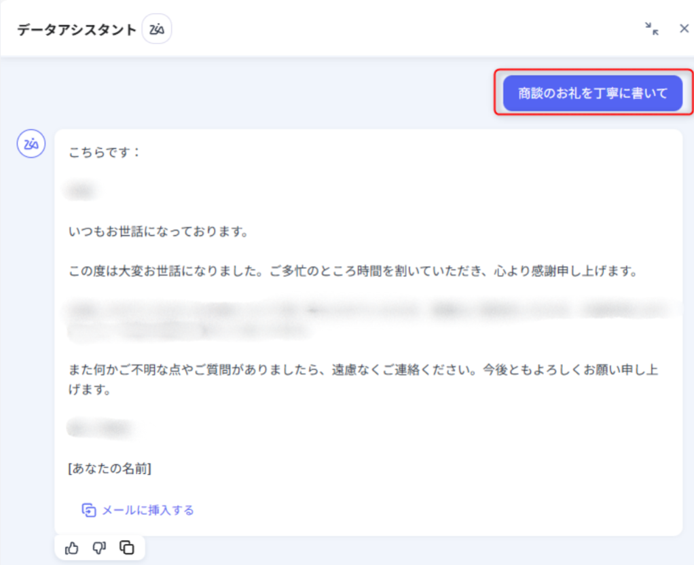Click the [あなたの名前] placeholder text
694x565 pixels.
(x=110, y=469)
